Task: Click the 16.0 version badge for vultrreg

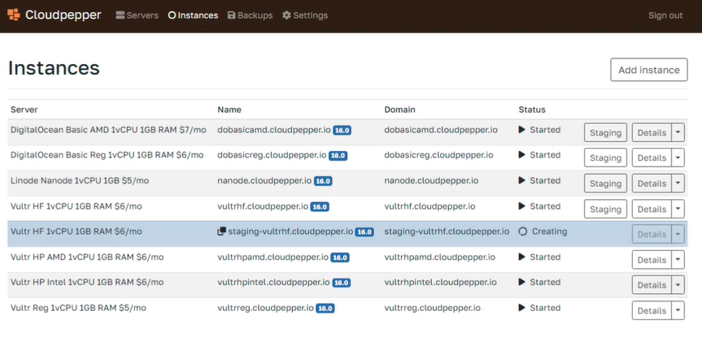Action: tap(325, 309)
